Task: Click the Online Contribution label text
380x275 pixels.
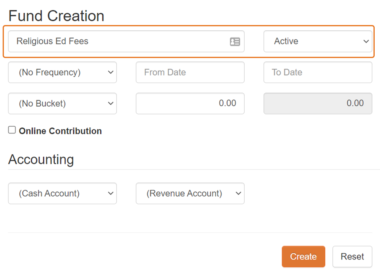Action: tap(60, 131)
